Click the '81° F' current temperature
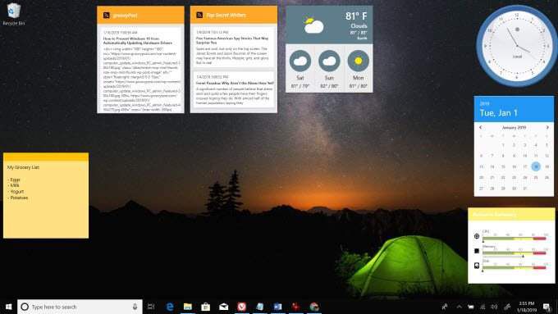 356,16
